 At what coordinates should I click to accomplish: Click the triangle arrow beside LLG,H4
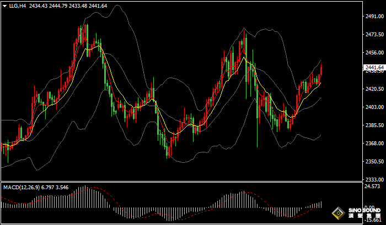[x=4, y=6]
